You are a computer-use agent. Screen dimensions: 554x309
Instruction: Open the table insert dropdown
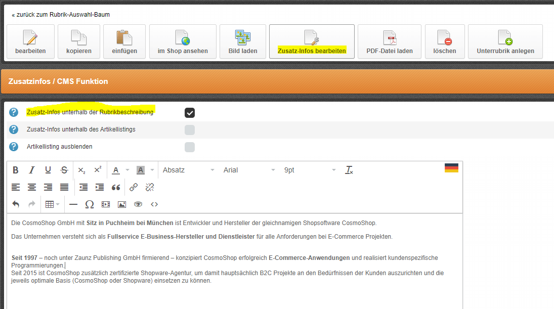pos(52,204)
